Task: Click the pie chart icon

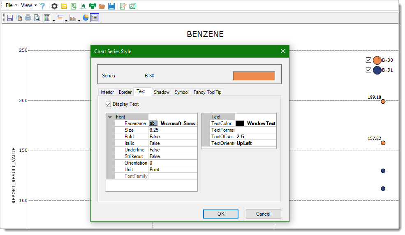Action: [86, 18]
